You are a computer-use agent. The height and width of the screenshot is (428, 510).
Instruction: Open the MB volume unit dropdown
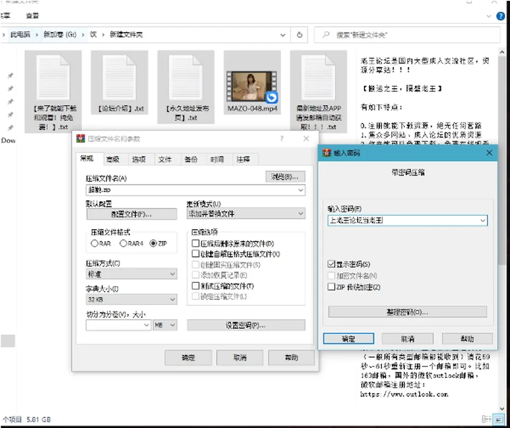click(165, 325)
